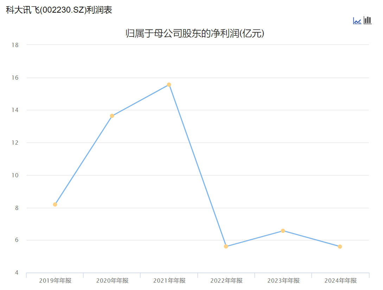
Task: Select the 2019年年报 data point
Action: [55, 204]
